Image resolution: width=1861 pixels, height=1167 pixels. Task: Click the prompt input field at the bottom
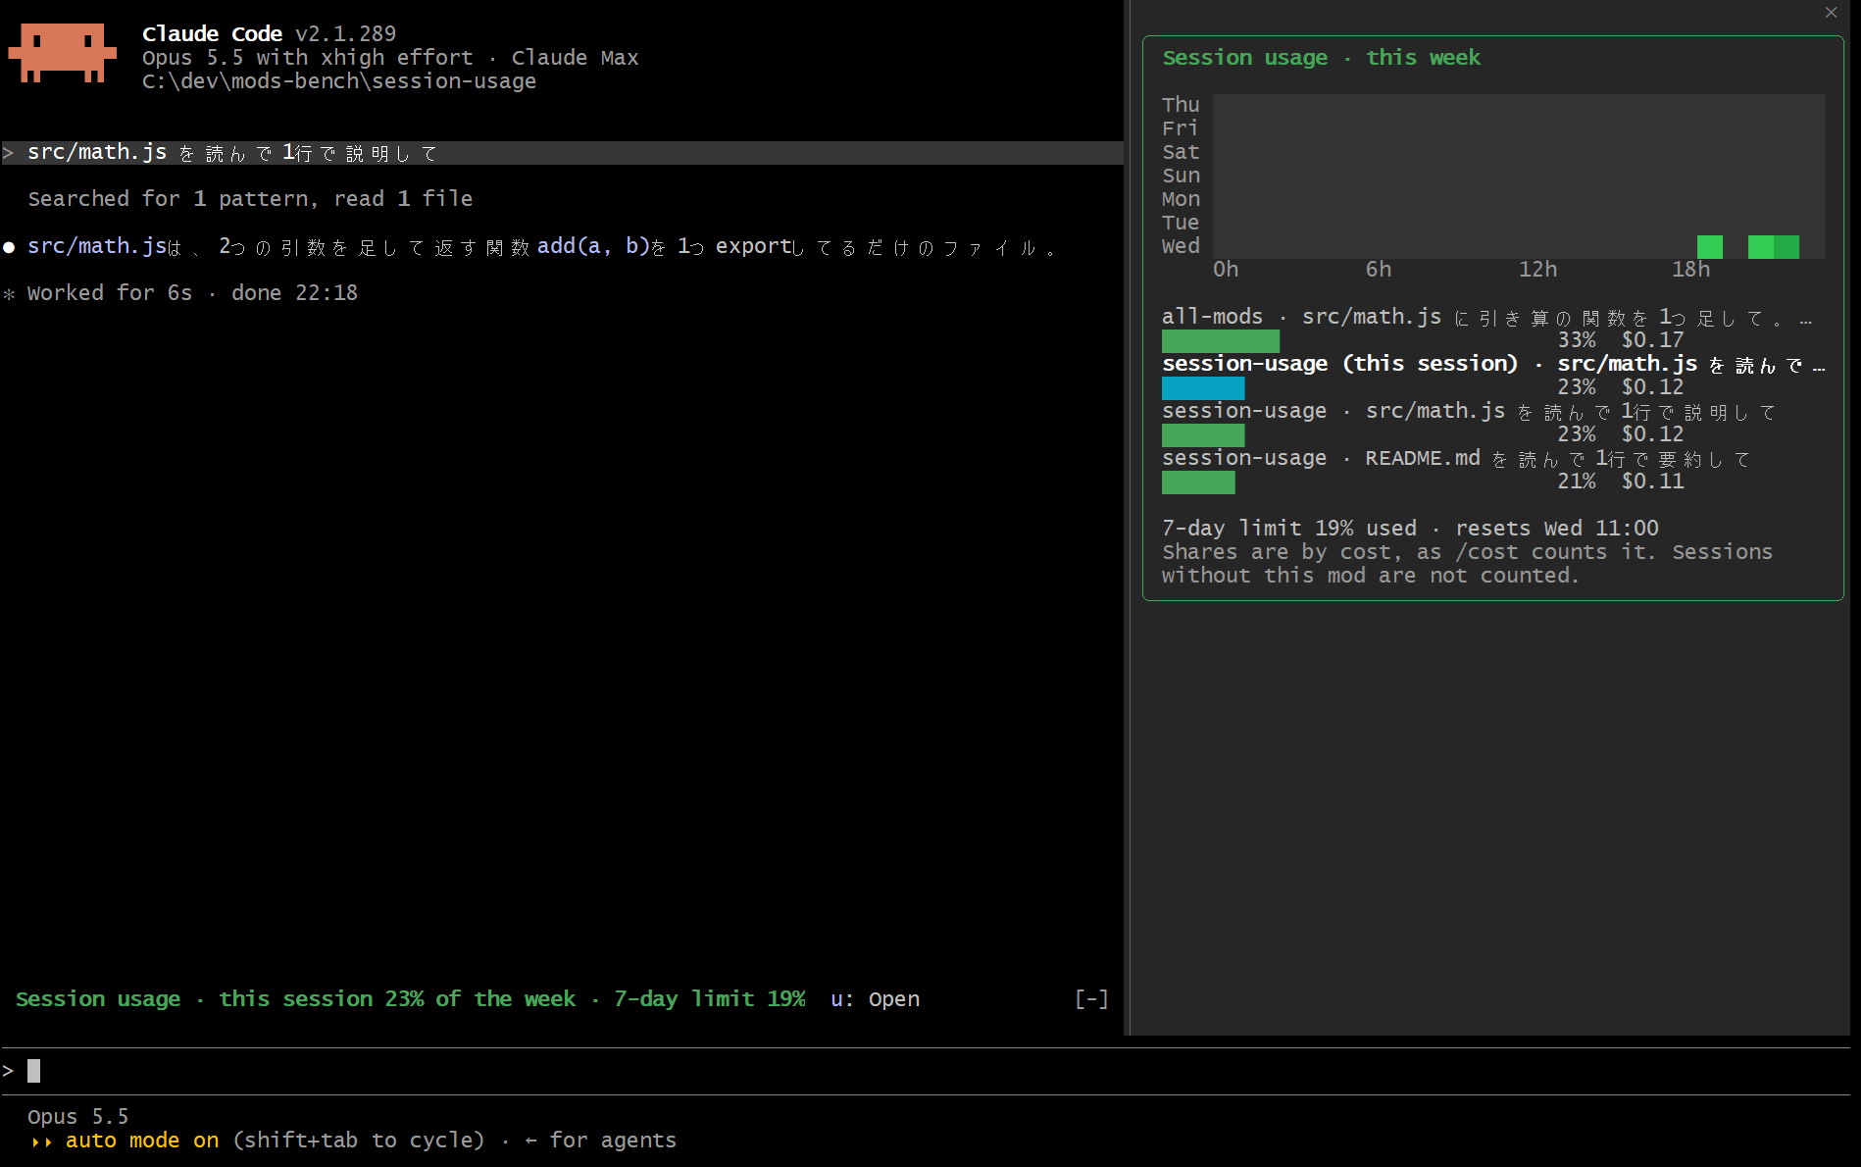[x=926, y=1071]
